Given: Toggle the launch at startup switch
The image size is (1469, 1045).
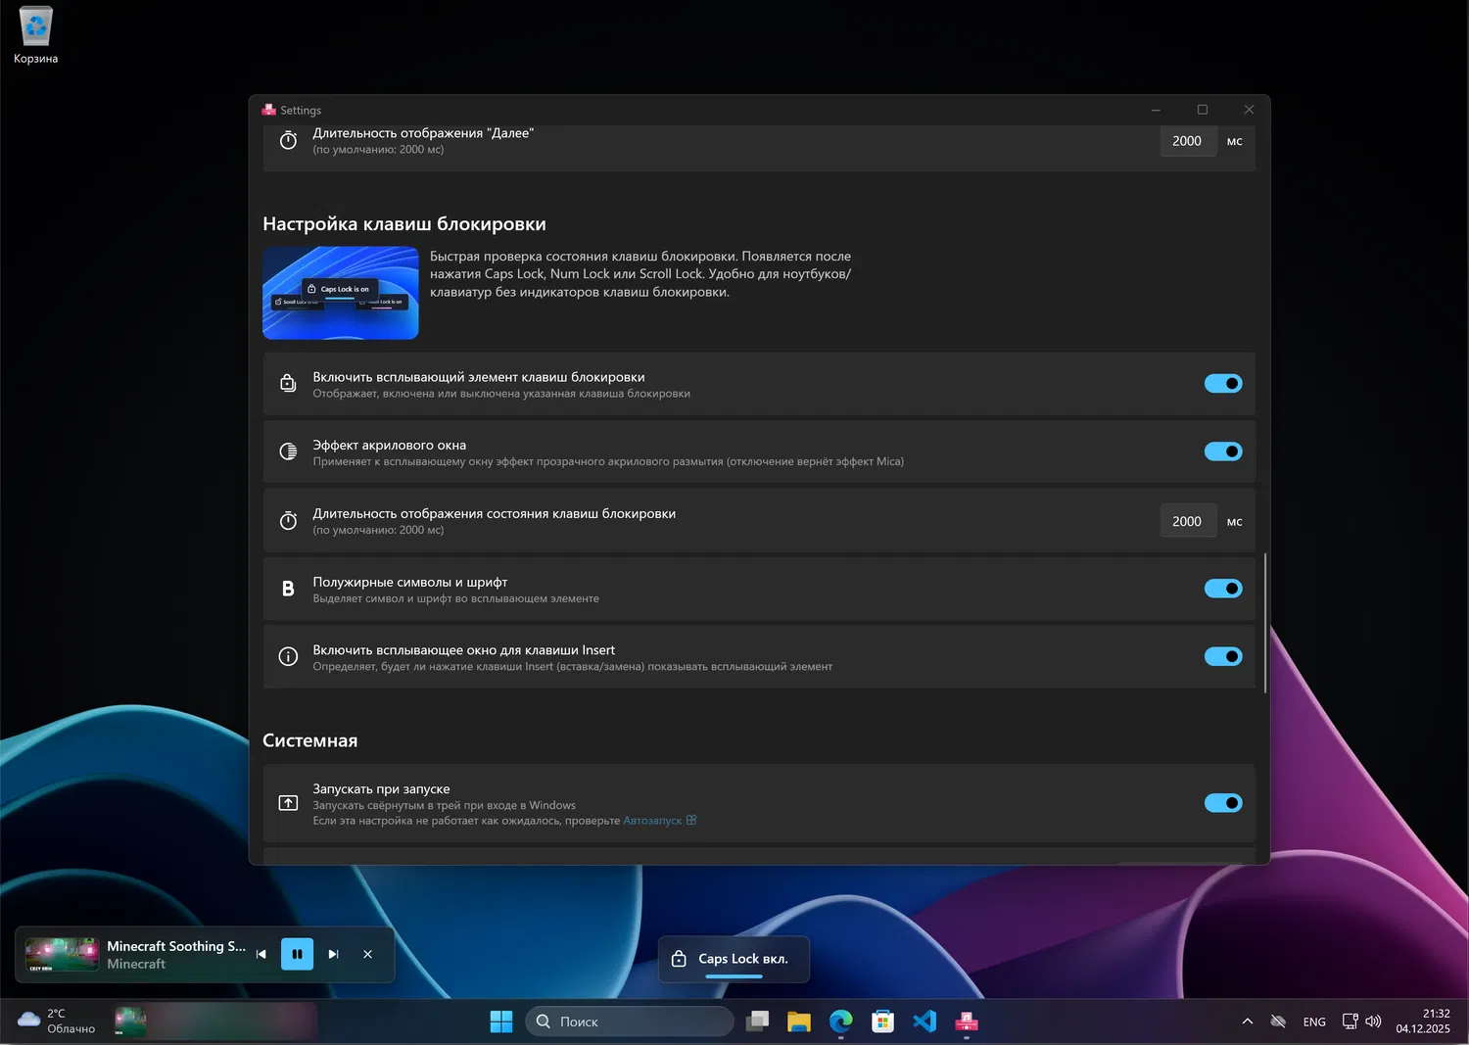Looking at the screenshot, I should tap(1222, 803).
